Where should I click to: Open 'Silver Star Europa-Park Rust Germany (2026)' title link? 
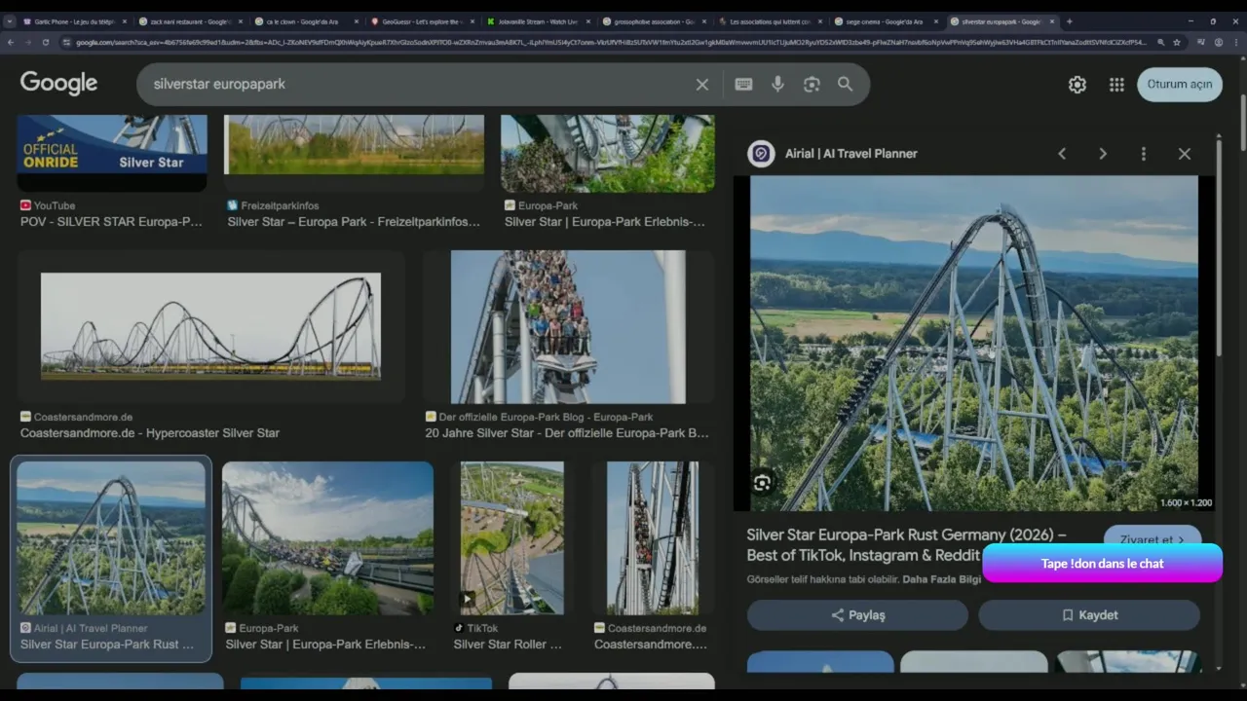(x=906, y=545)
